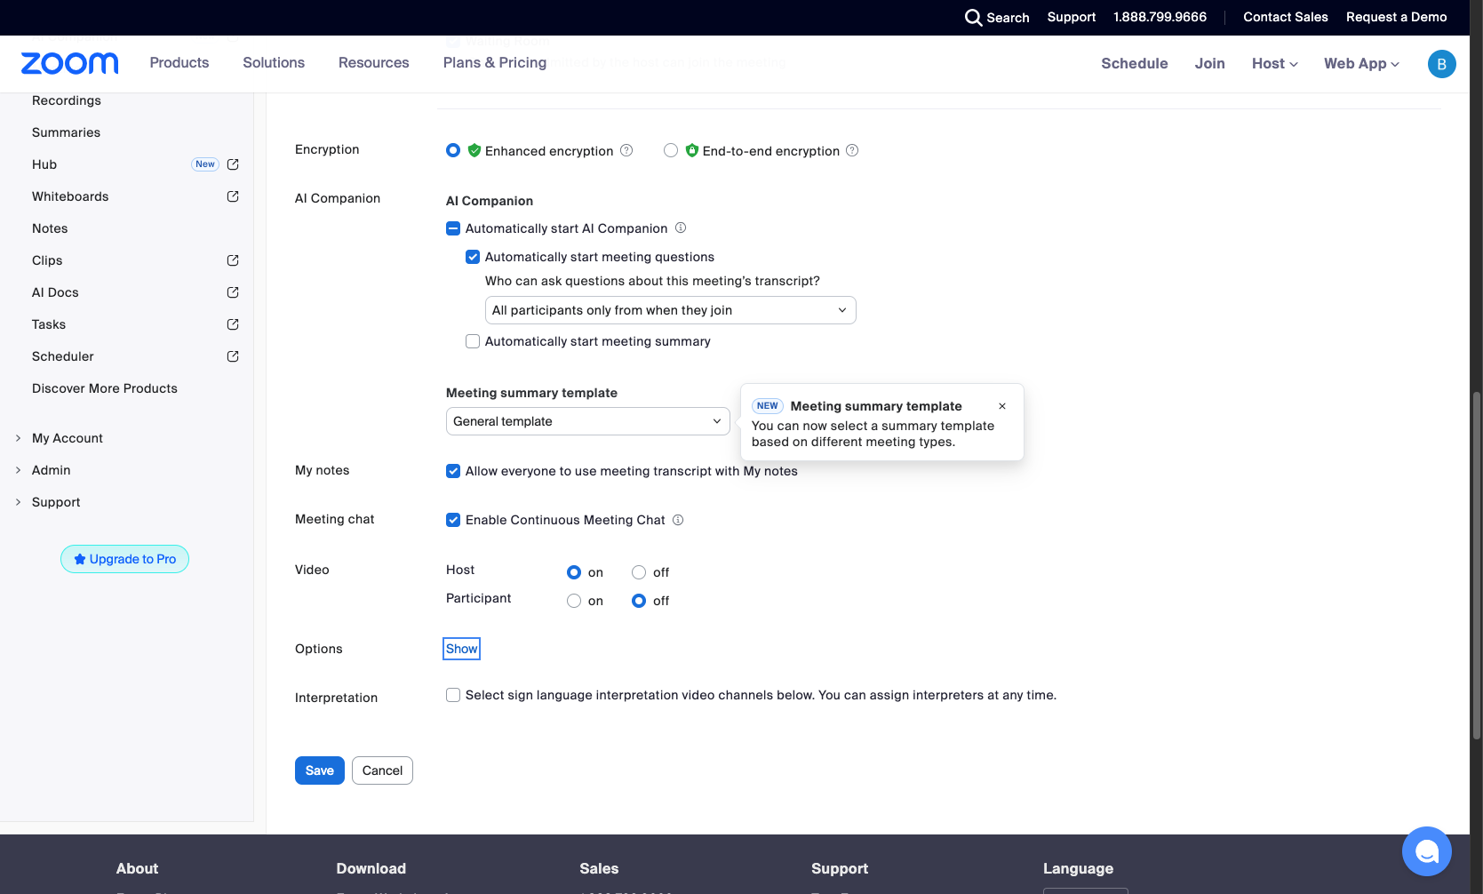Set Host video to off

[639, 572]
